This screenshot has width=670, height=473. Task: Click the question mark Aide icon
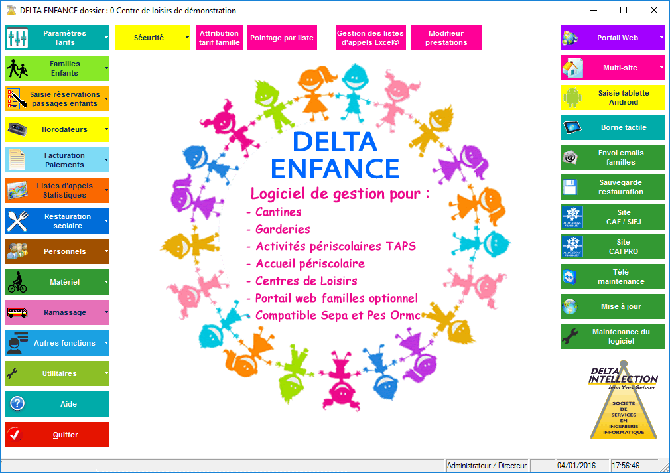coord(17,404)
